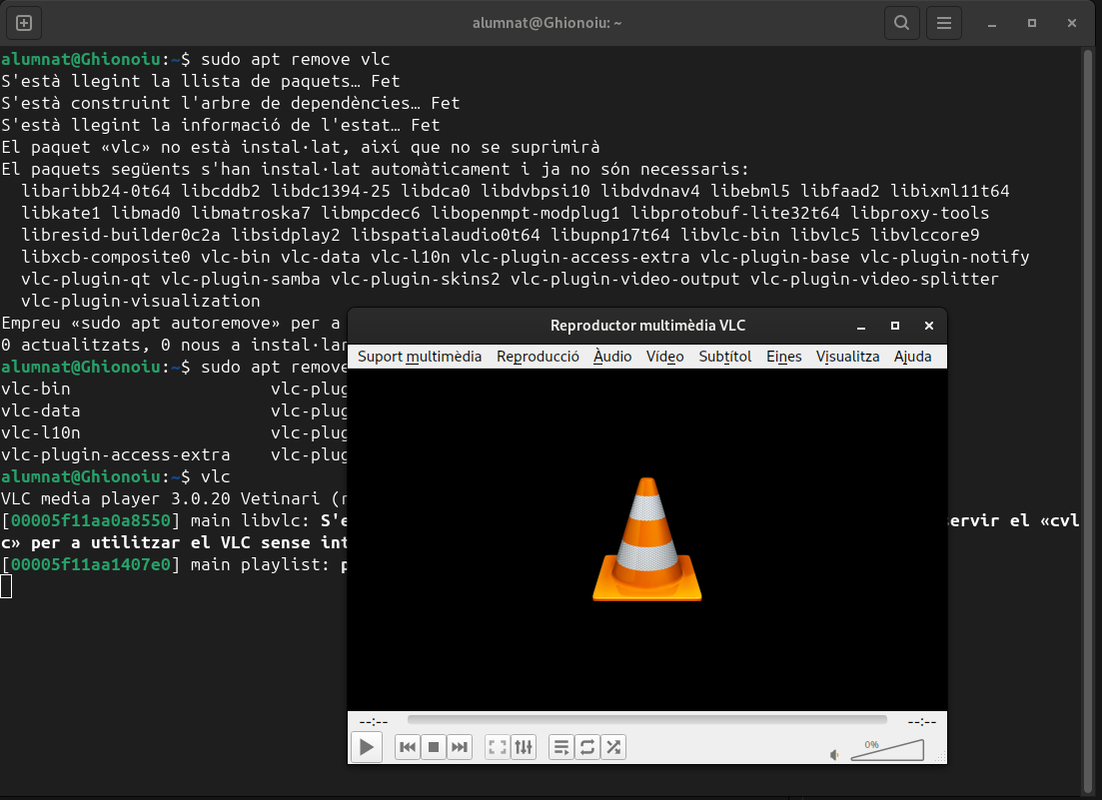Screen dimensions: 1102x800
Task: Open a new terminal tab
Action: pos(25,22)
